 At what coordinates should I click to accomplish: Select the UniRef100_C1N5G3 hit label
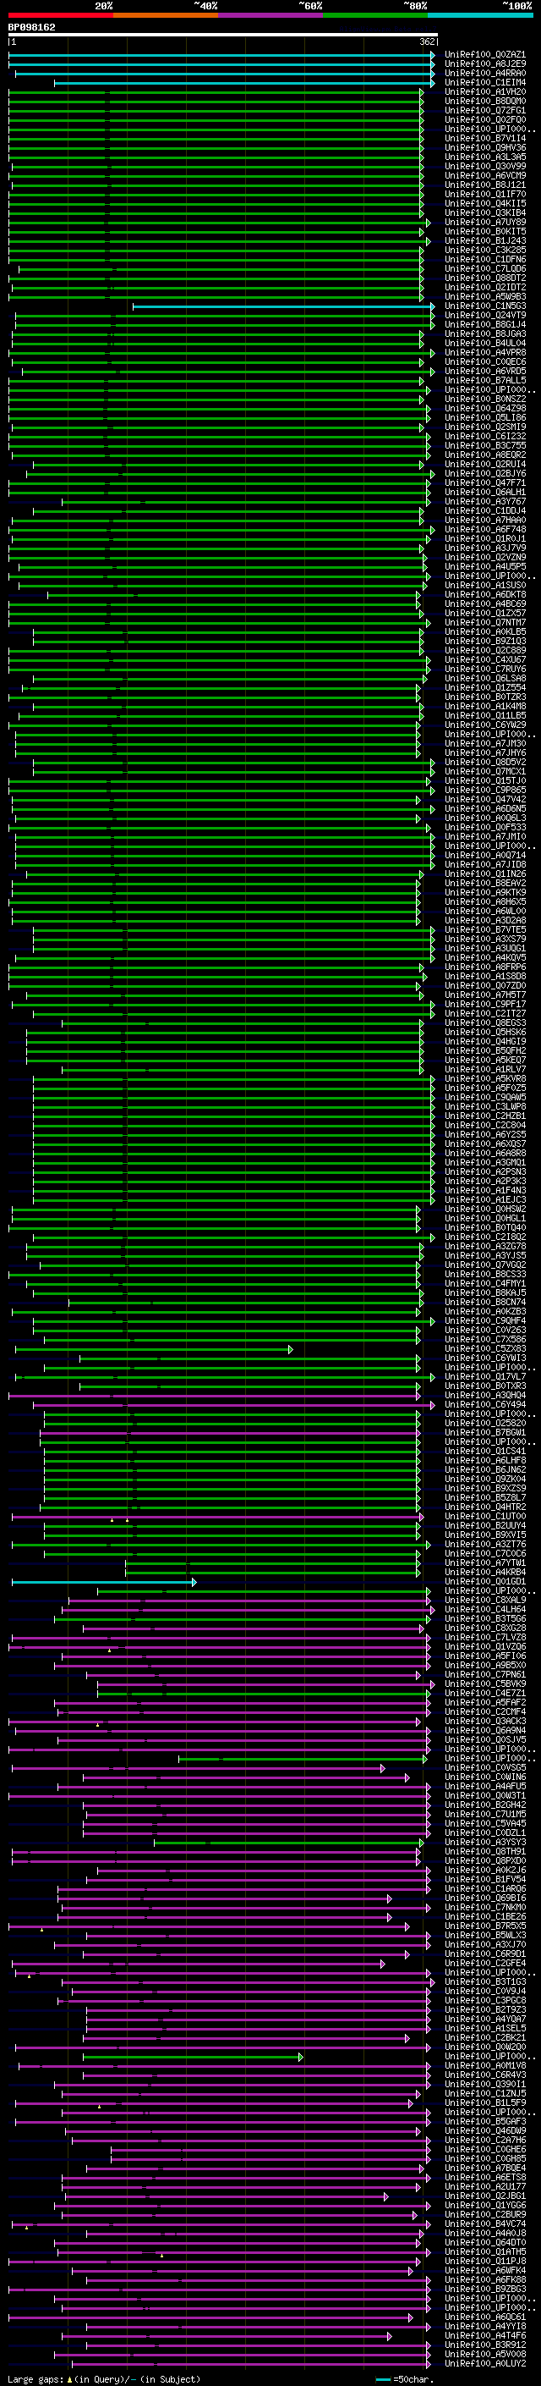click(484, 306)
